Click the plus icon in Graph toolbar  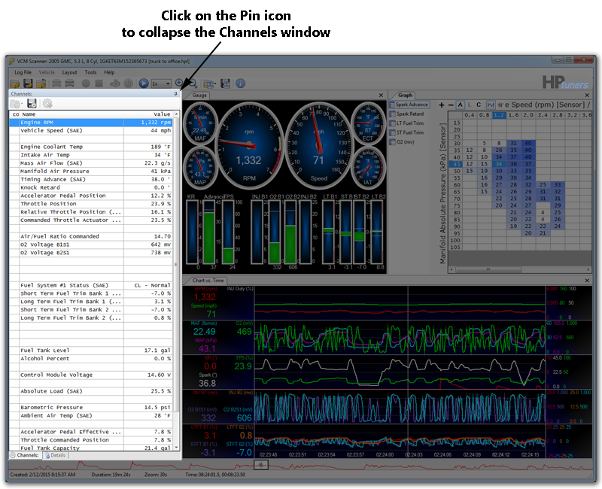pyautogui.click(x=441, y=105)
